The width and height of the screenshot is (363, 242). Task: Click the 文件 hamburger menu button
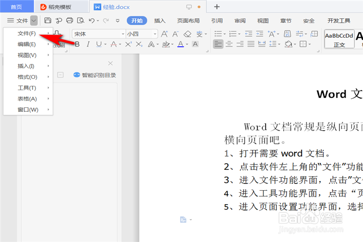pos(17,21)
